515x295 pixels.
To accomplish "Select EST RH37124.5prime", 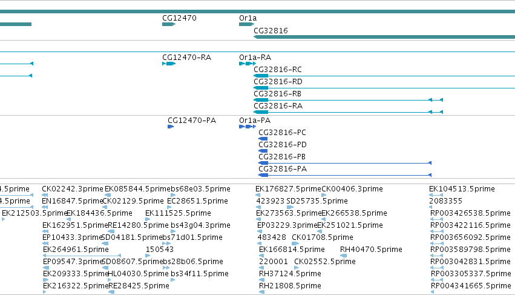I will tap(290, 274).
